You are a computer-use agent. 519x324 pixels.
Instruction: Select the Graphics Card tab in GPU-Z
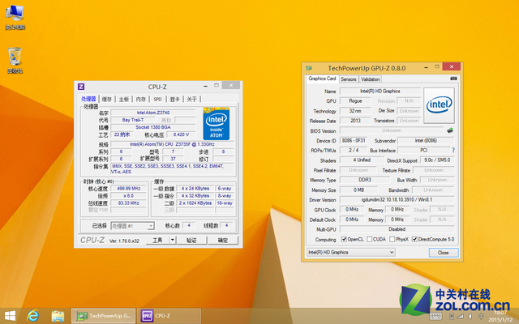pyautogui.click(x=322, y=79)
